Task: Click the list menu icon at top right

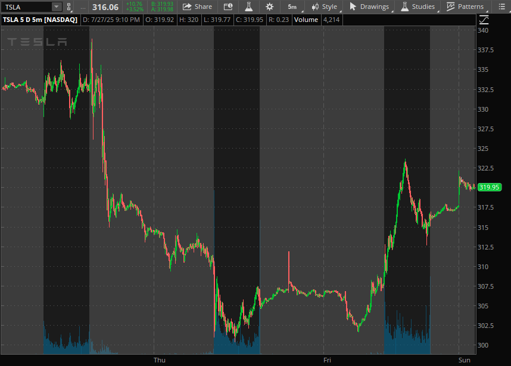Action: [502, 7]
